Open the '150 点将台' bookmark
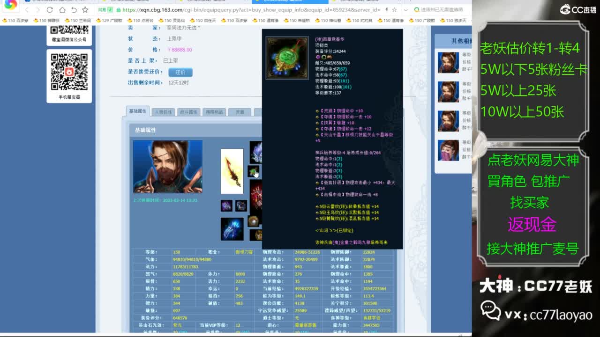This screenshot has width=600, height=337. pos(140,21)
